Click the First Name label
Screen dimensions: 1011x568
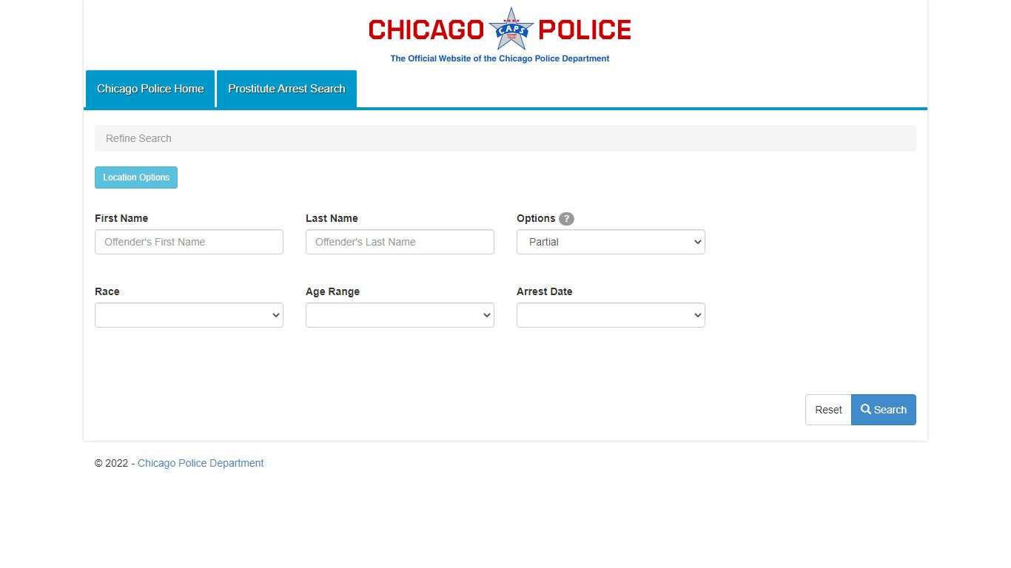click(121, 218)
